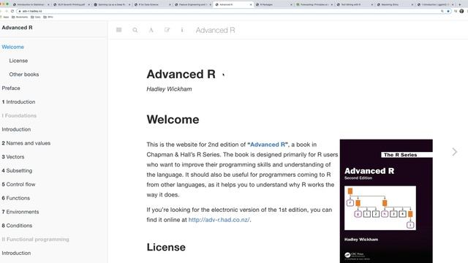Open the Apps shortcut in bookmarks bar

point(5,17)
